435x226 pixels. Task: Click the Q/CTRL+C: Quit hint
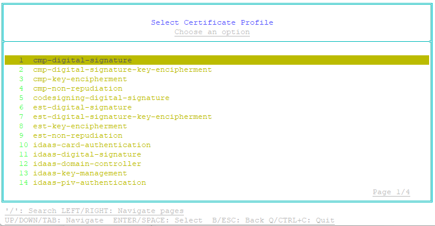pyautogui.click(x=302, y=220)
